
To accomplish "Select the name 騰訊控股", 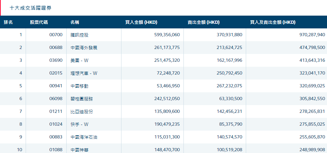I will tap(79, 35).
